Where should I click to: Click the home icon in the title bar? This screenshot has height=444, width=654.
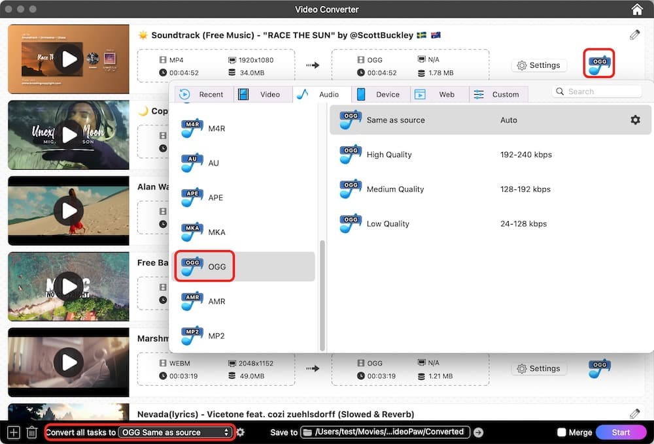click(636, 9)
